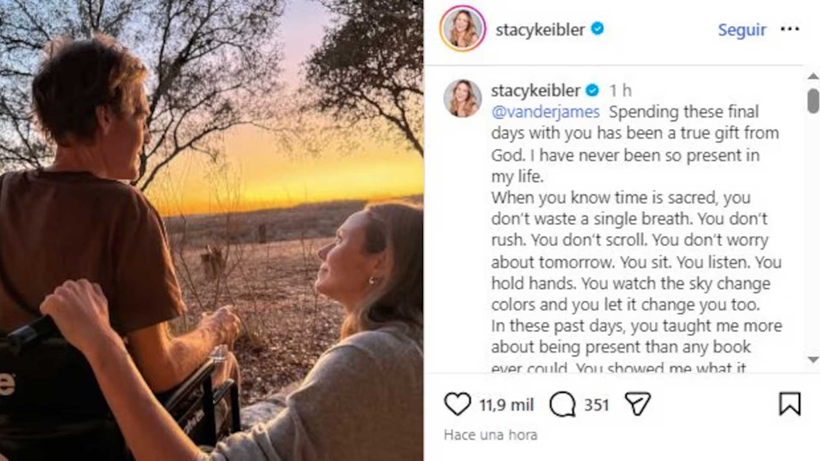The height and width of the screenshot is (461, 820).
Task: Click the verified badge in header
Action: point(597,29)
